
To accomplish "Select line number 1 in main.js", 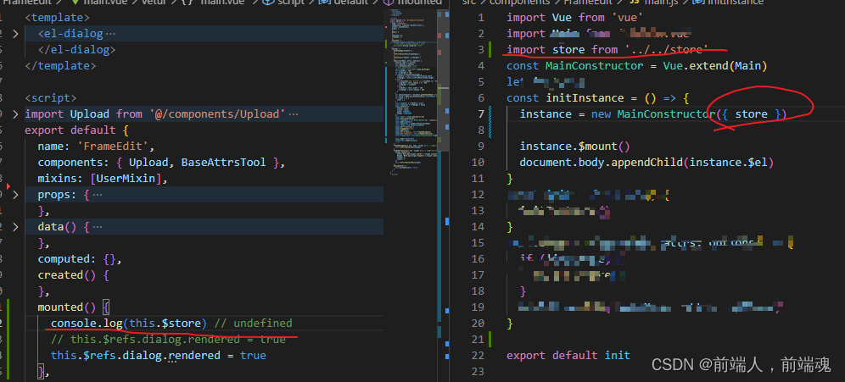I will click(x=481, y=18).
